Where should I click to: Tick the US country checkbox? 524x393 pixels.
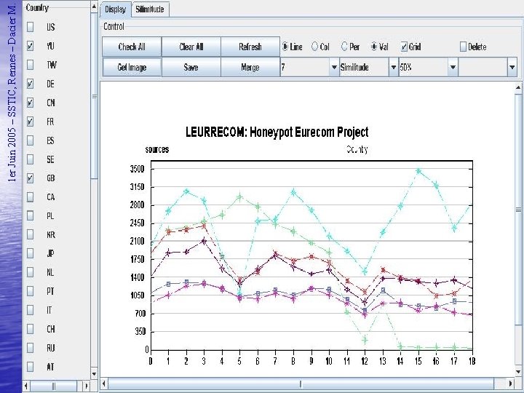point(30,27)
